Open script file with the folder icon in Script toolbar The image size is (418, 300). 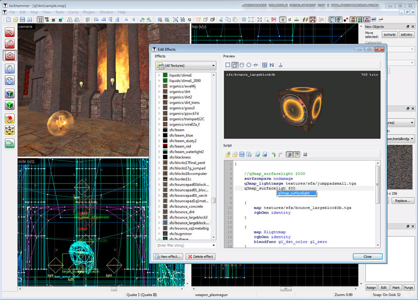coord(234,154)
